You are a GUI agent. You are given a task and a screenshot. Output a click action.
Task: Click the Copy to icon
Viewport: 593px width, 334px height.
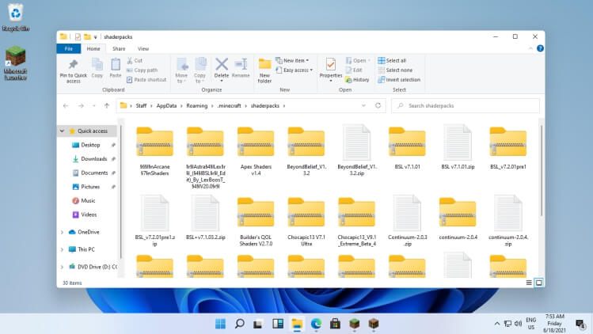pyautogui.click(x=200, y=65)
